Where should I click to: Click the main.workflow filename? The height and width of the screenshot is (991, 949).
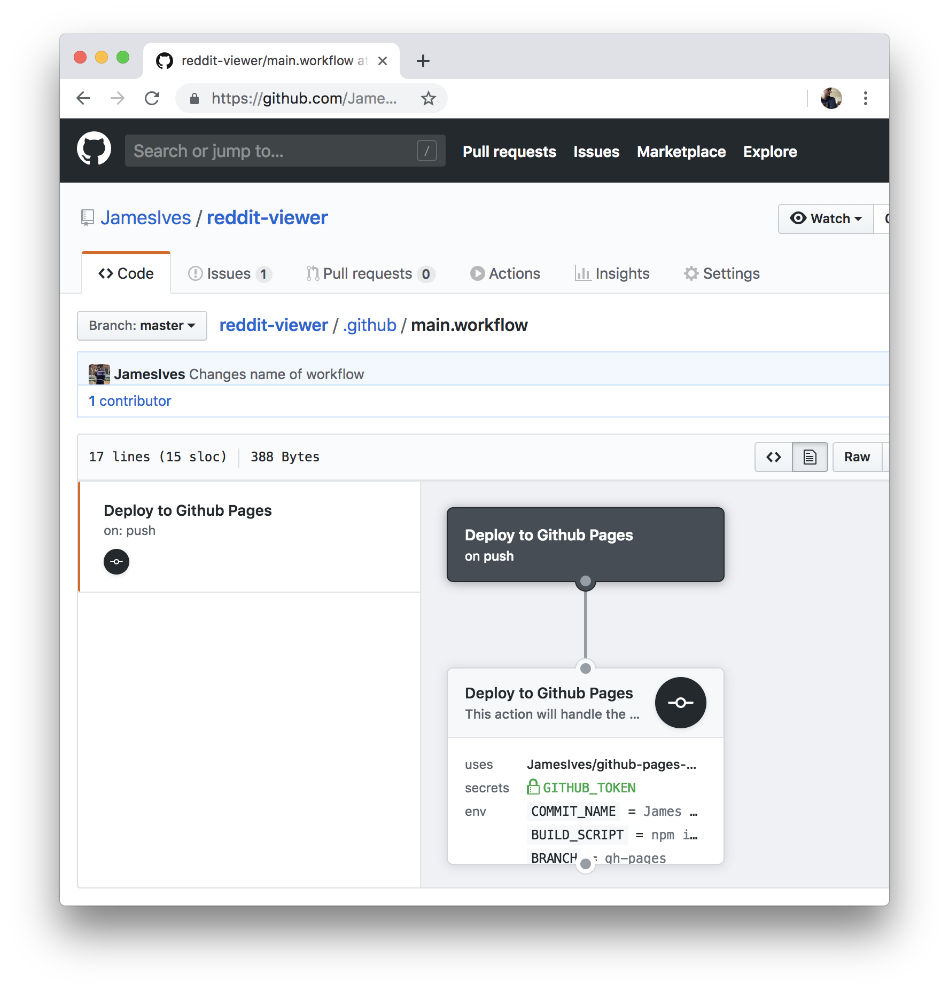[x=469, y=325]
